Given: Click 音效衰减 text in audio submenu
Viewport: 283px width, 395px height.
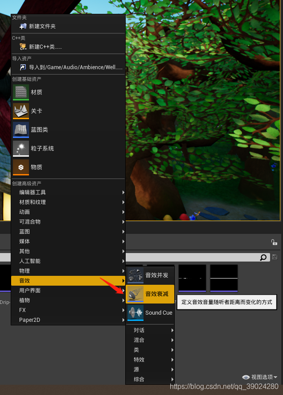Looking at the screenshot, I should (x=157, y=294).
